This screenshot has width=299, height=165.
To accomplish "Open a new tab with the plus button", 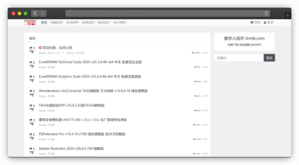I will [x=287, y=15].
